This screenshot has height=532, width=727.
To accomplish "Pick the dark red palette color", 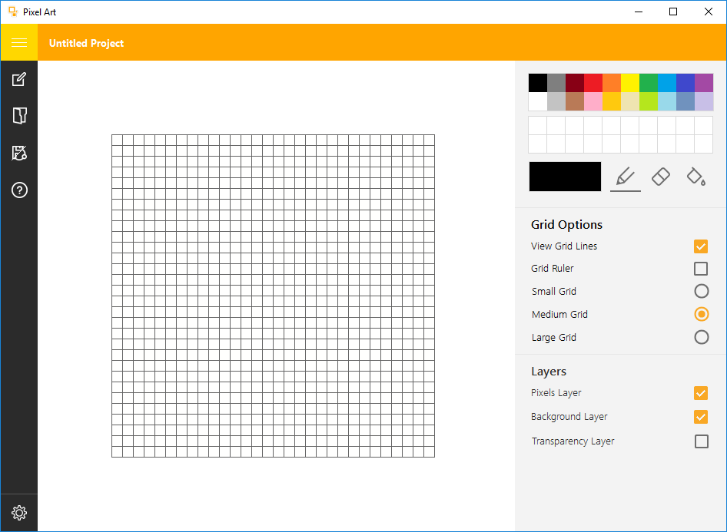I will [575, 83].
